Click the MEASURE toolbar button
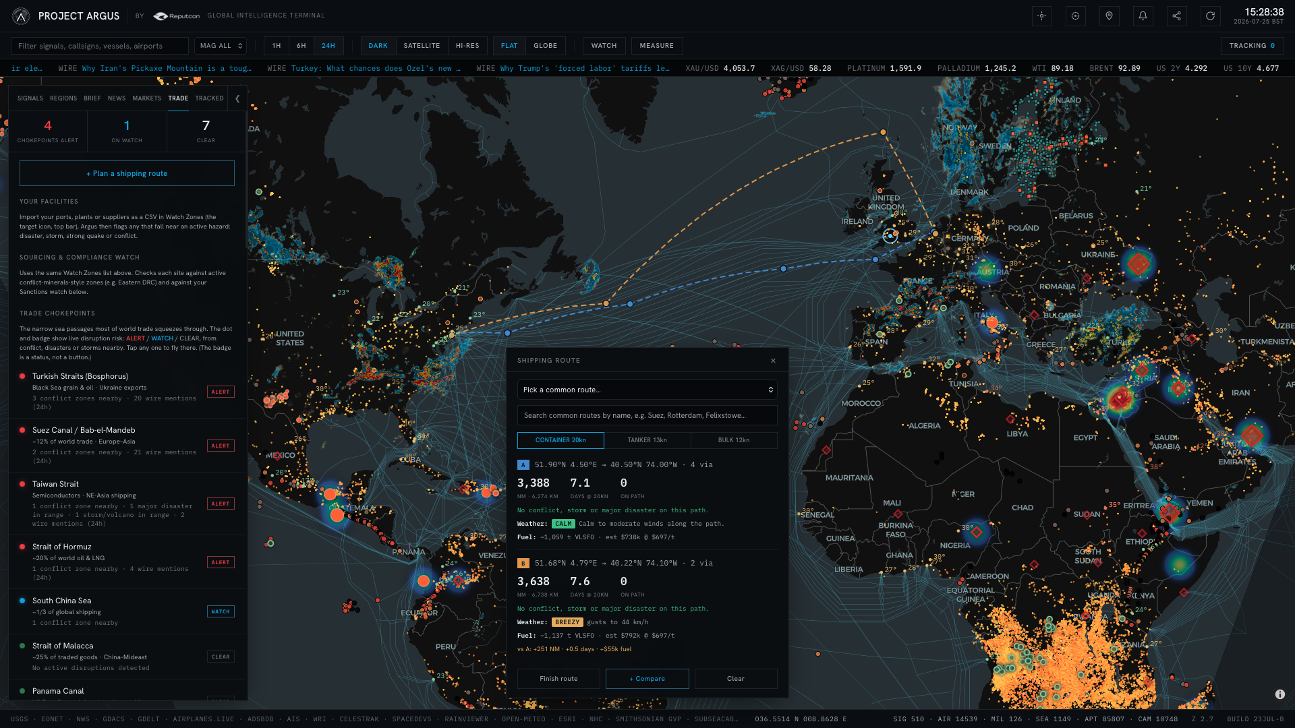Image resolution: width=1295 pixels, height=728 pixels. click(x=657, y=46)
